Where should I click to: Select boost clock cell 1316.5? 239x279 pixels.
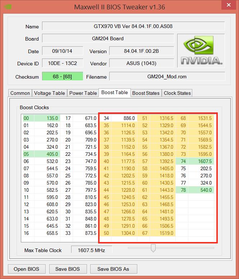point(162,118)
